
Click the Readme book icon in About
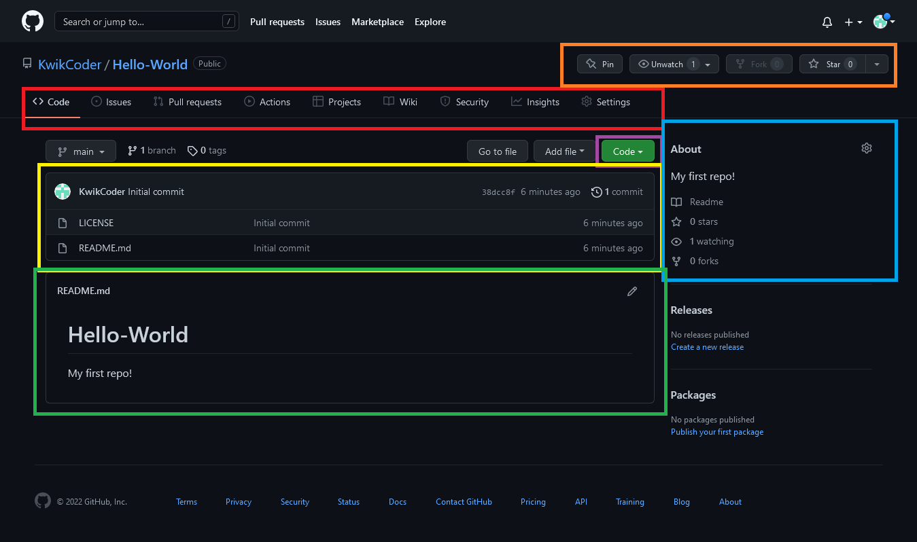click(x=676, y=202)
